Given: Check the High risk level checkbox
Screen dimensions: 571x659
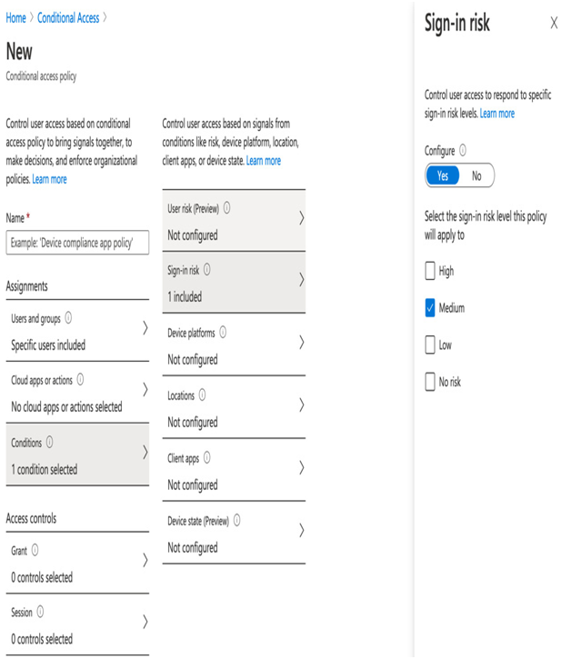Looking at the screenshot, I should 430,271.
